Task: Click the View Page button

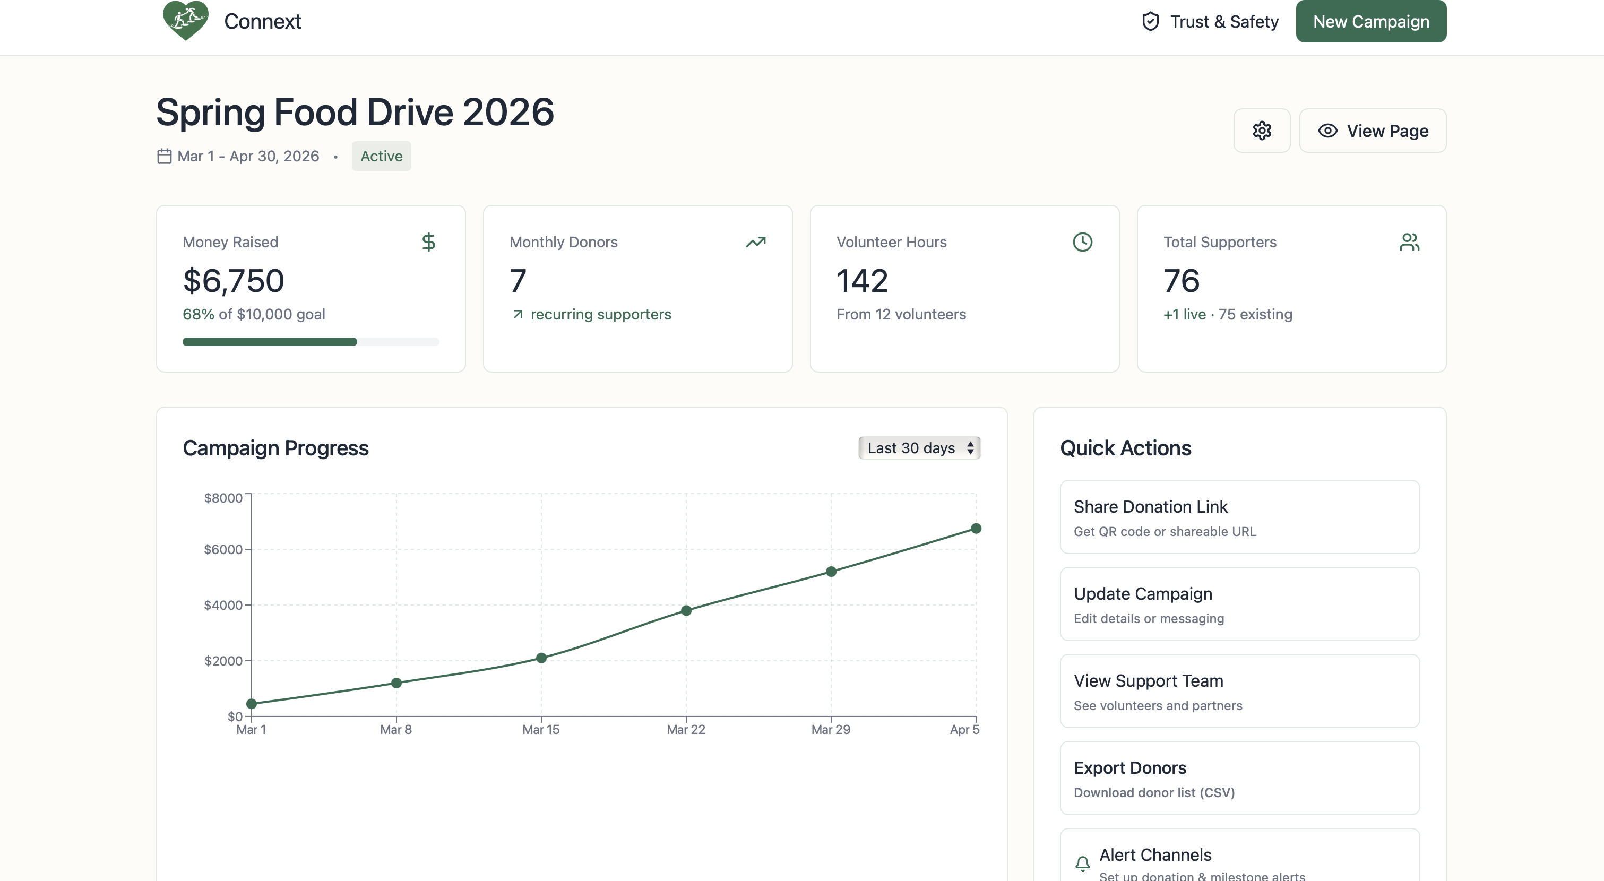Action: click(x=1373, y=131)
